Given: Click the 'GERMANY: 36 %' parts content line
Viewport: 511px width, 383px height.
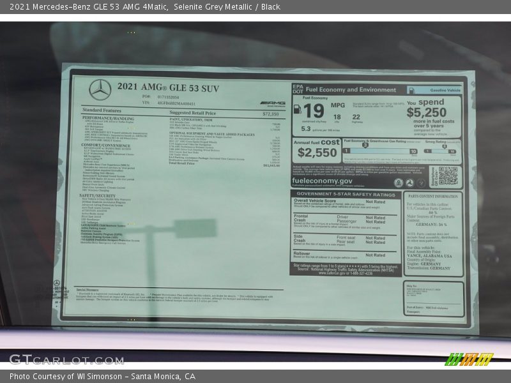Looking at the screenshot, I should [x=431, y=225].
